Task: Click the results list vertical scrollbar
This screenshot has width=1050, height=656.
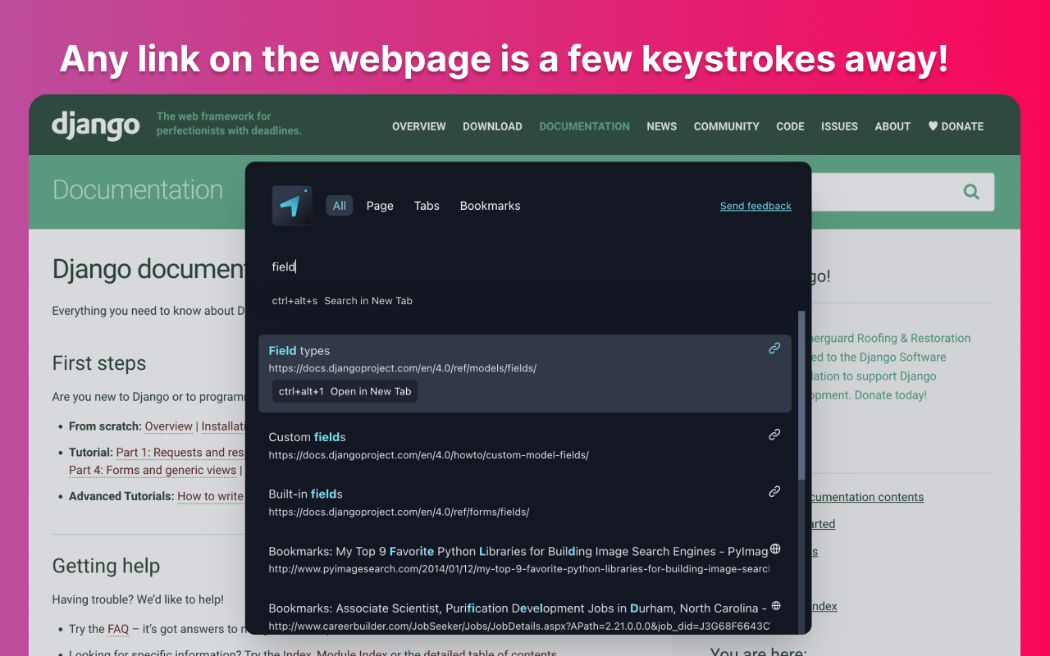Action: pos(801,394)
